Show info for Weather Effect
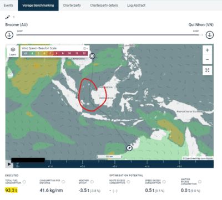 (x=92, y=182)
